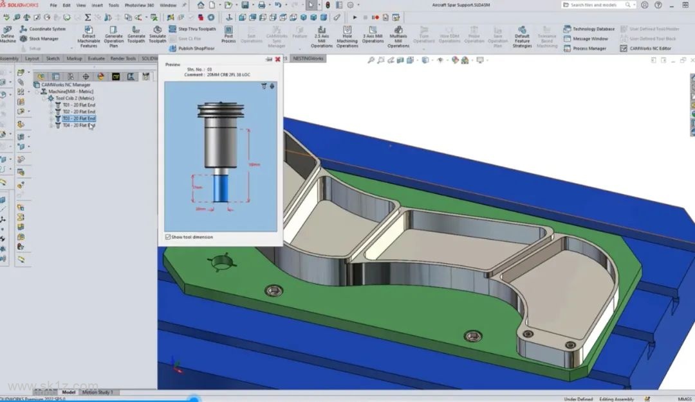
Task: Switch to the NESTINGWorks tab
Action: (308, 58)
